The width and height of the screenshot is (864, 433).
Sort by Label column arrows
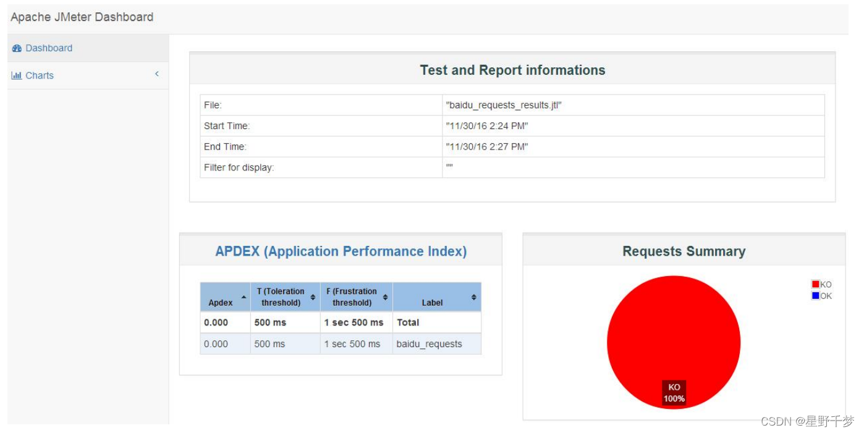point(474,297)
